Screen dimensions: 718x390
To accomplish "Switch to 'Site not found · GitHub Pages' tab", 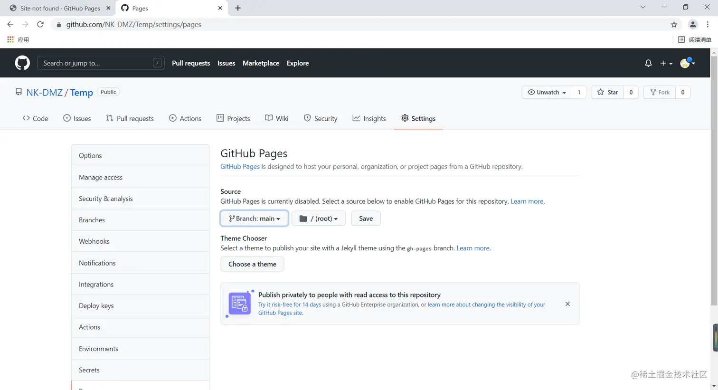I will click(x=57, y=8).
